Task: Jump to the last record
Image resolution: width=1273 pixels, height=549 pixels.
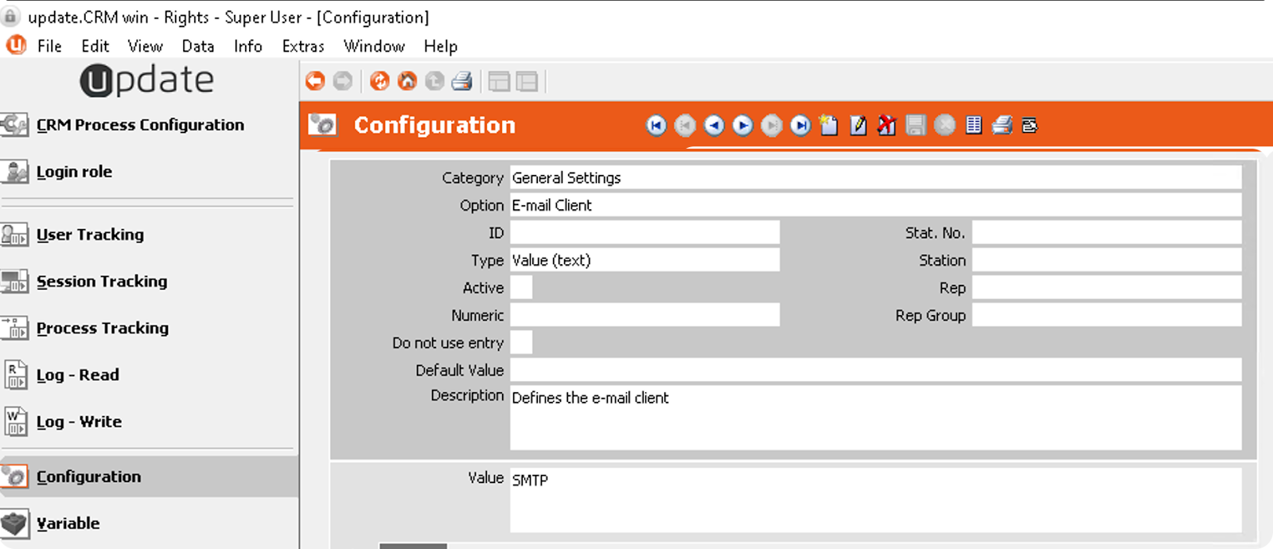Action: [x=800, y=125]
